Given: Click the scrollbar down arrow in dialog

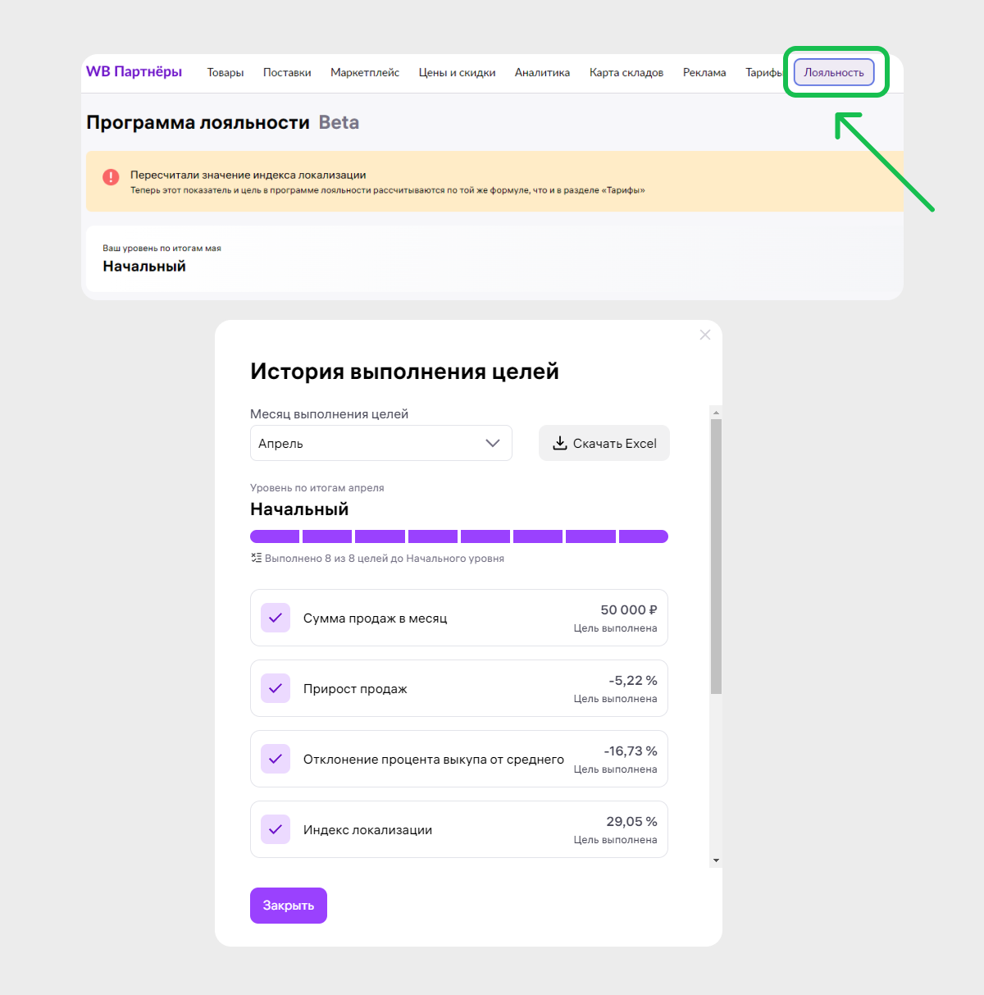Looking at the screenshot, I should click(x=716, y=860).
